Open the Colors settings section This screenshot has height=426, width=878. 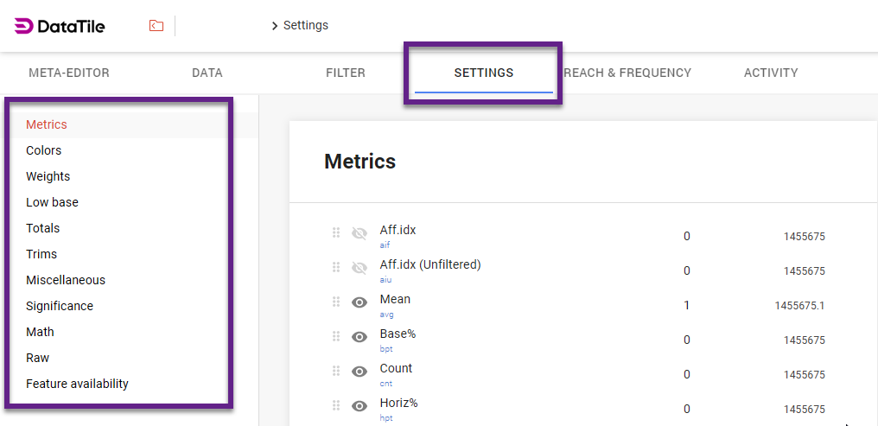[x=44, y=150]
